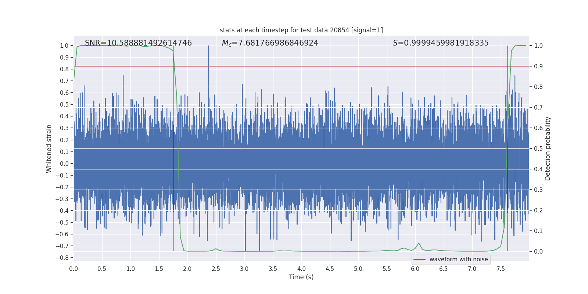
Task: Select the 0.0 tick on the Detection probability axis
Action: tap(538, 252)
